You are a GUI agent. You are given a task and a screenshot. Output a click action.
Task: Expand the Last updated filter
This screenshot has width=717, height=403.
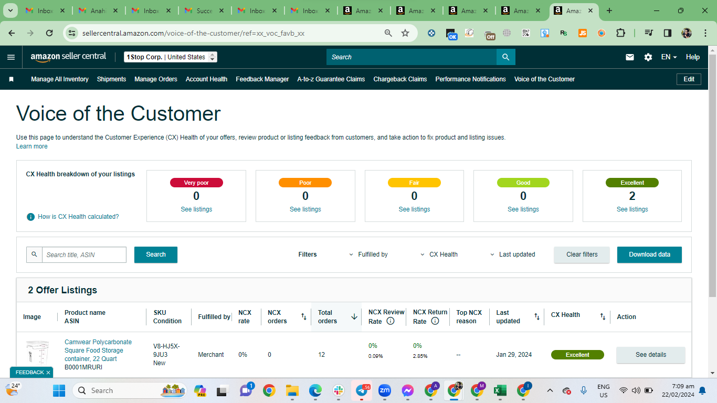click(513, 254)
